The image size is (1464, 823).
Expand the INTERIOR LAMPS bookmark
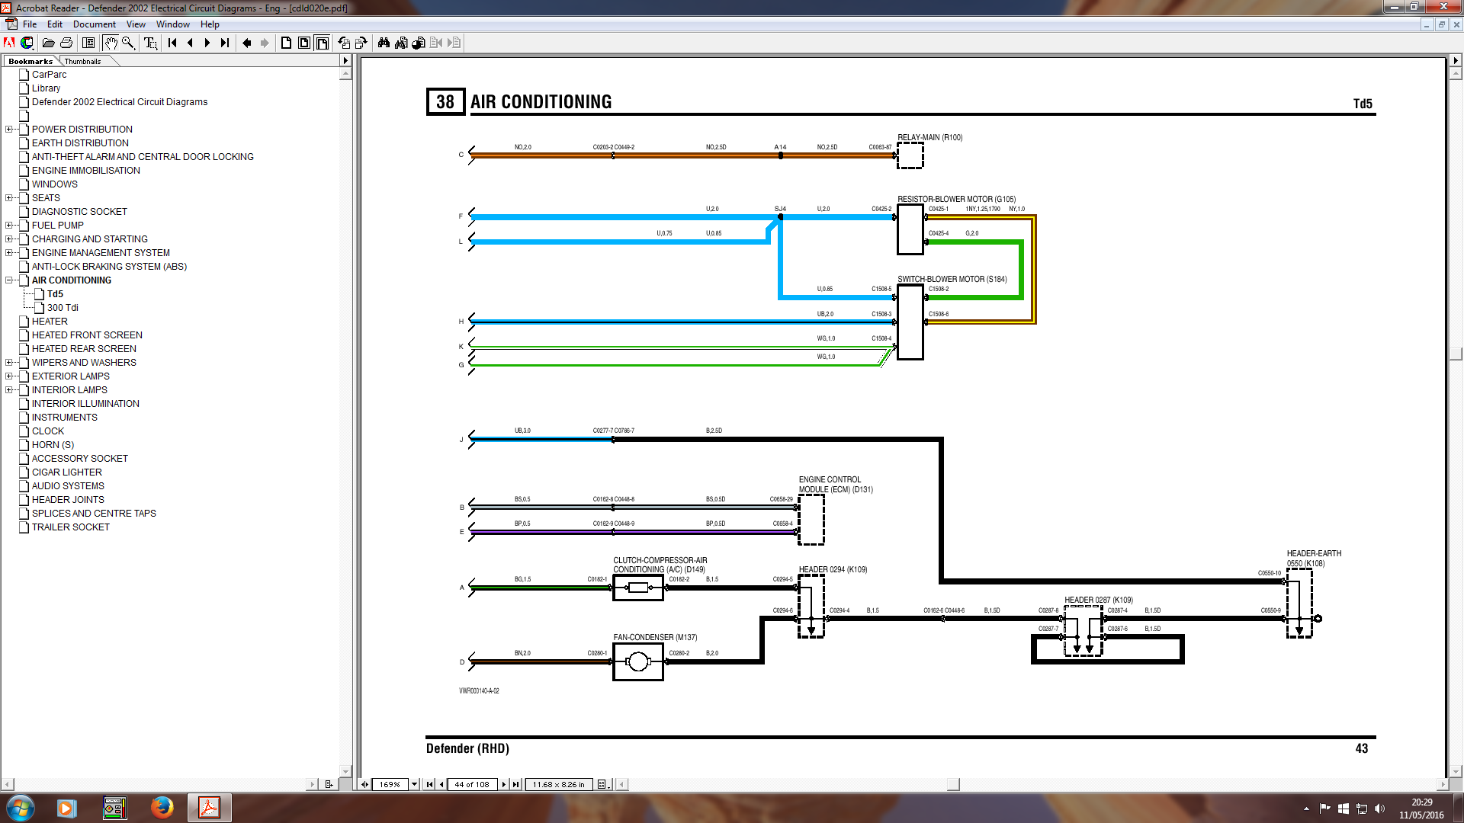click(x=9, y=390)
